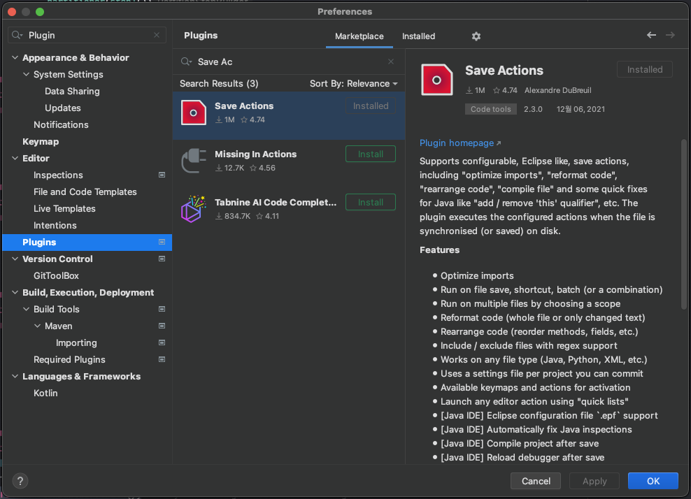Click the Save Actions 4.74 rating in details

click(x=505, y=90)
